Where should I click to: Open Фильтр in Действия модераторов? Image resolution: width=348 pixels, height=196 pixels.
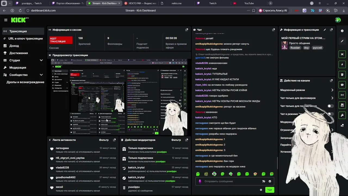176,140
